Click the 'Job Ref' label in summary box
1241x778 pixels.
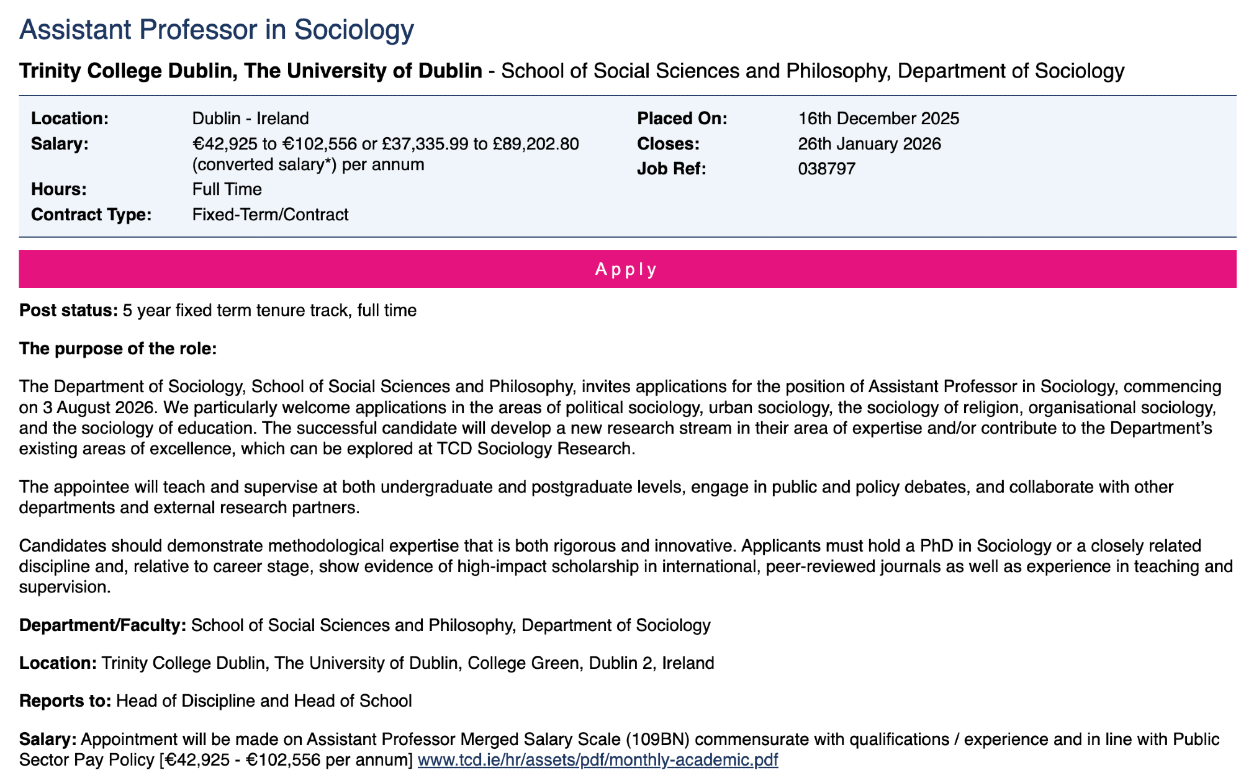pyautogui.click(x=671, y=169)
